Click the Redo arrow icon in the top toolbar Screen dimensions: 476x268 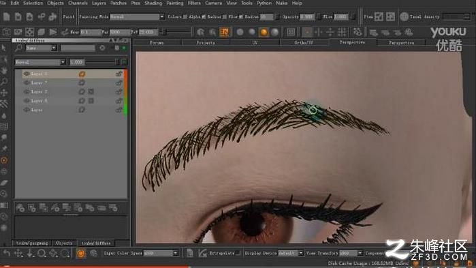52,16
